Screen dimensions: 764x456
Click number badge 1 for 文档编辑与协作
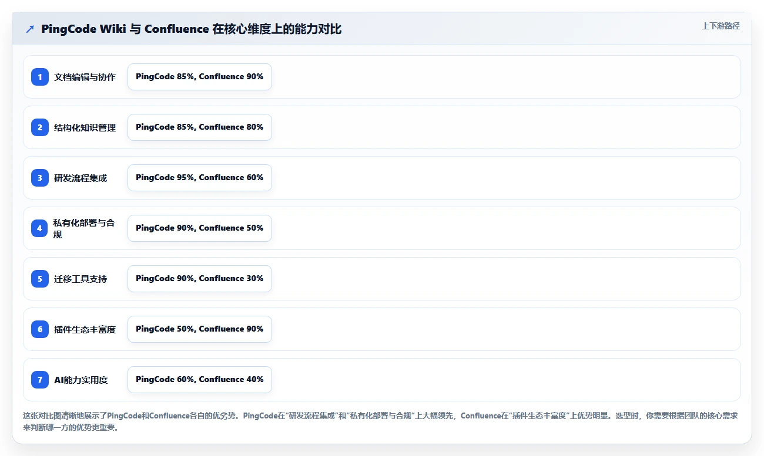point(40,77)
